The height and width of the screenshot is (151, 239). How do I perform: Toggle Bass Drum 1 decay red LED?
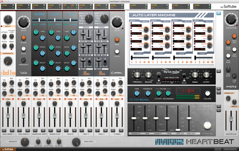click(2, 26)
